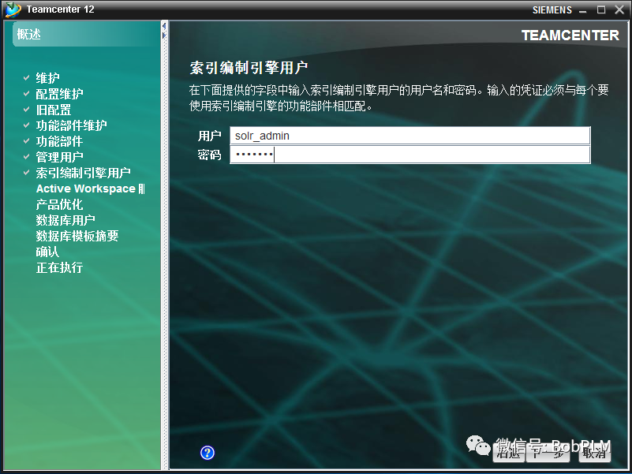Select the 功能部件 step in sidebar
The image size is (632, 474).
click(x=59, y=141)
